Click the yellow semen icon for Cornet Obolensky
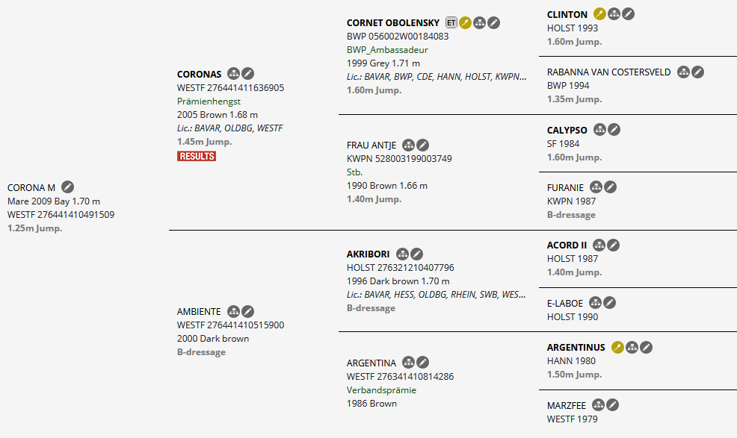 pyautogui.click(x=465, y=22)
